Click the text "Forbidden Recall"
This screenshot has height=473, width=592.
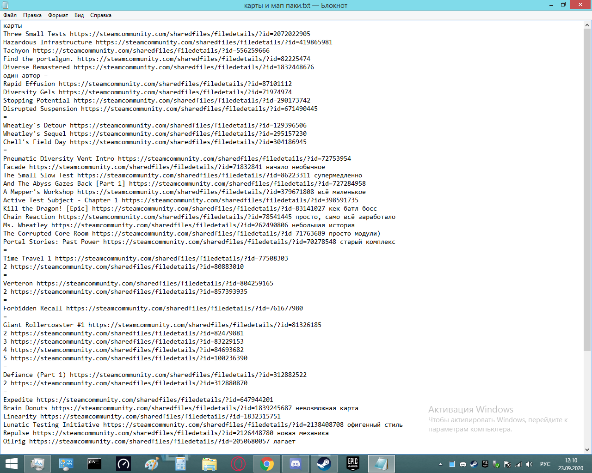(33, 309)
